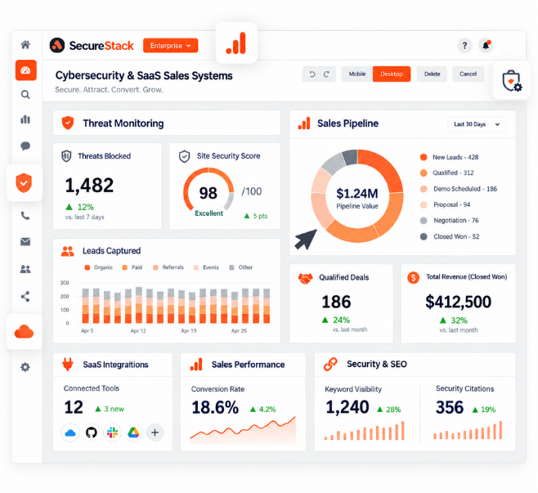The height and width of the screenshot is (493, 538).
Task: Click the redo arrow
Action: click(x=327, y=74)
